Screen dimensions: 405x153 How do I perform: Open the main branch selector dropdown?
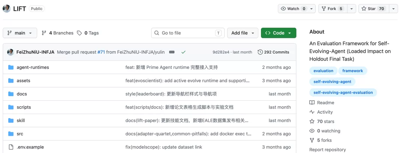20,33
